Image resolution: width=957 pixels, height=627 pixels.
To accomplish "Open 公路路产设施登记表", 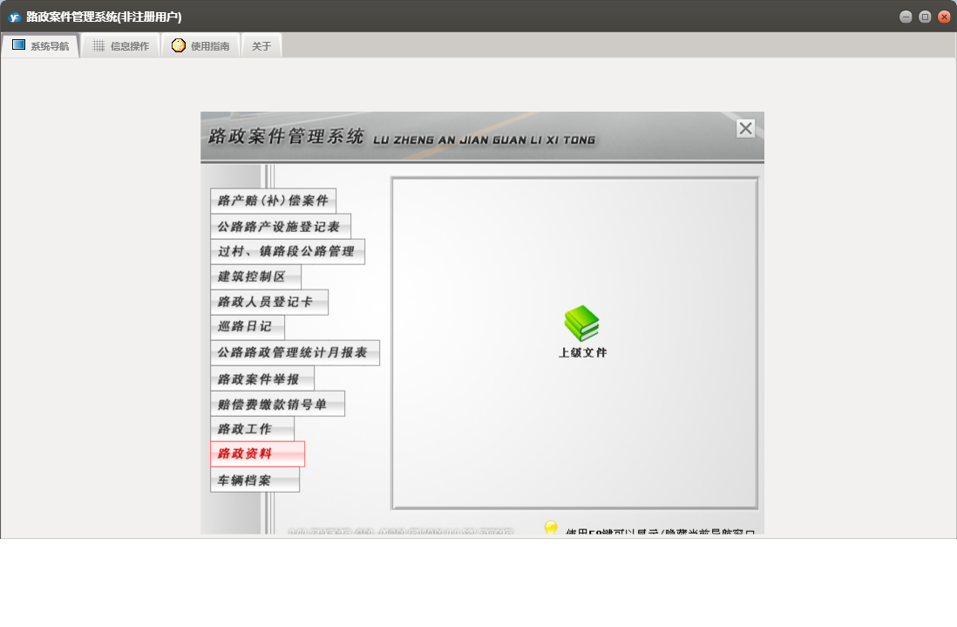I will [280, 227].
